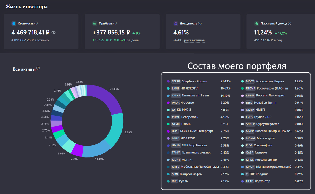Viewport: 315px width, 194px height.
Task: Click the NMTP ticker badge
Action: pyautogui.click(x=250, y=110)
